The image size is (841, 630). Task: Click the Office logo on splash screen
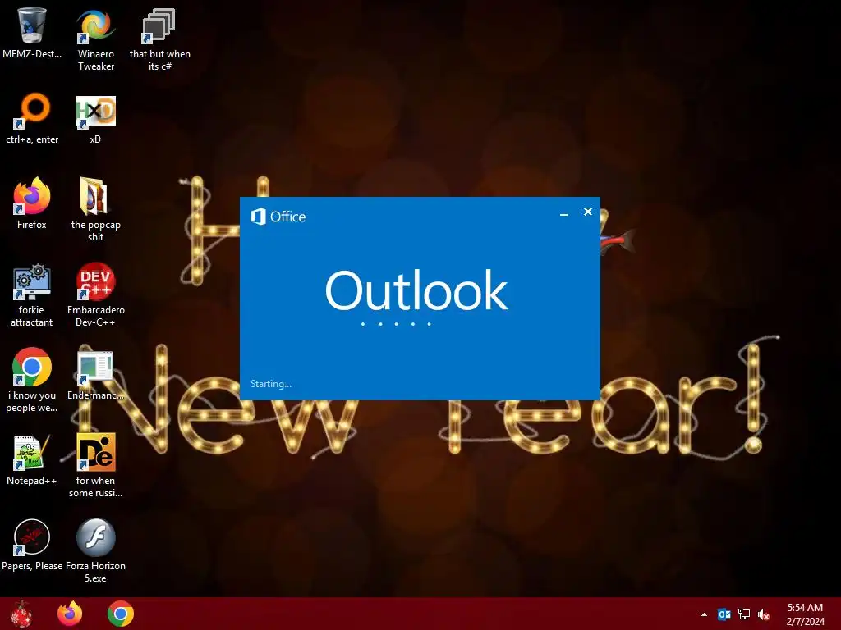[278, 217]
